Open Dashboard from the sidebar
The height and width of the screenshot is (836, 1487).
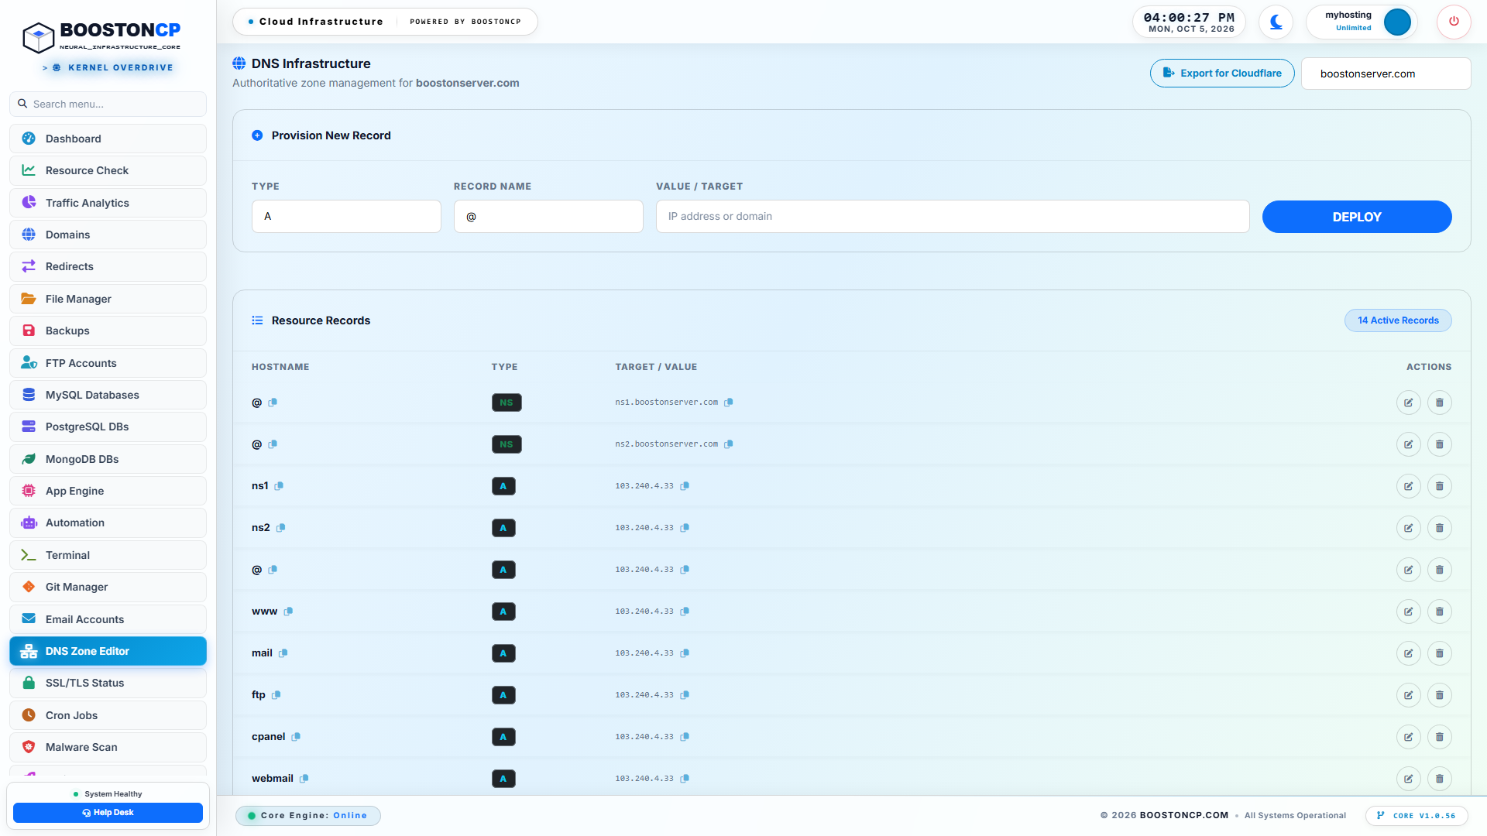click(108, 139)
